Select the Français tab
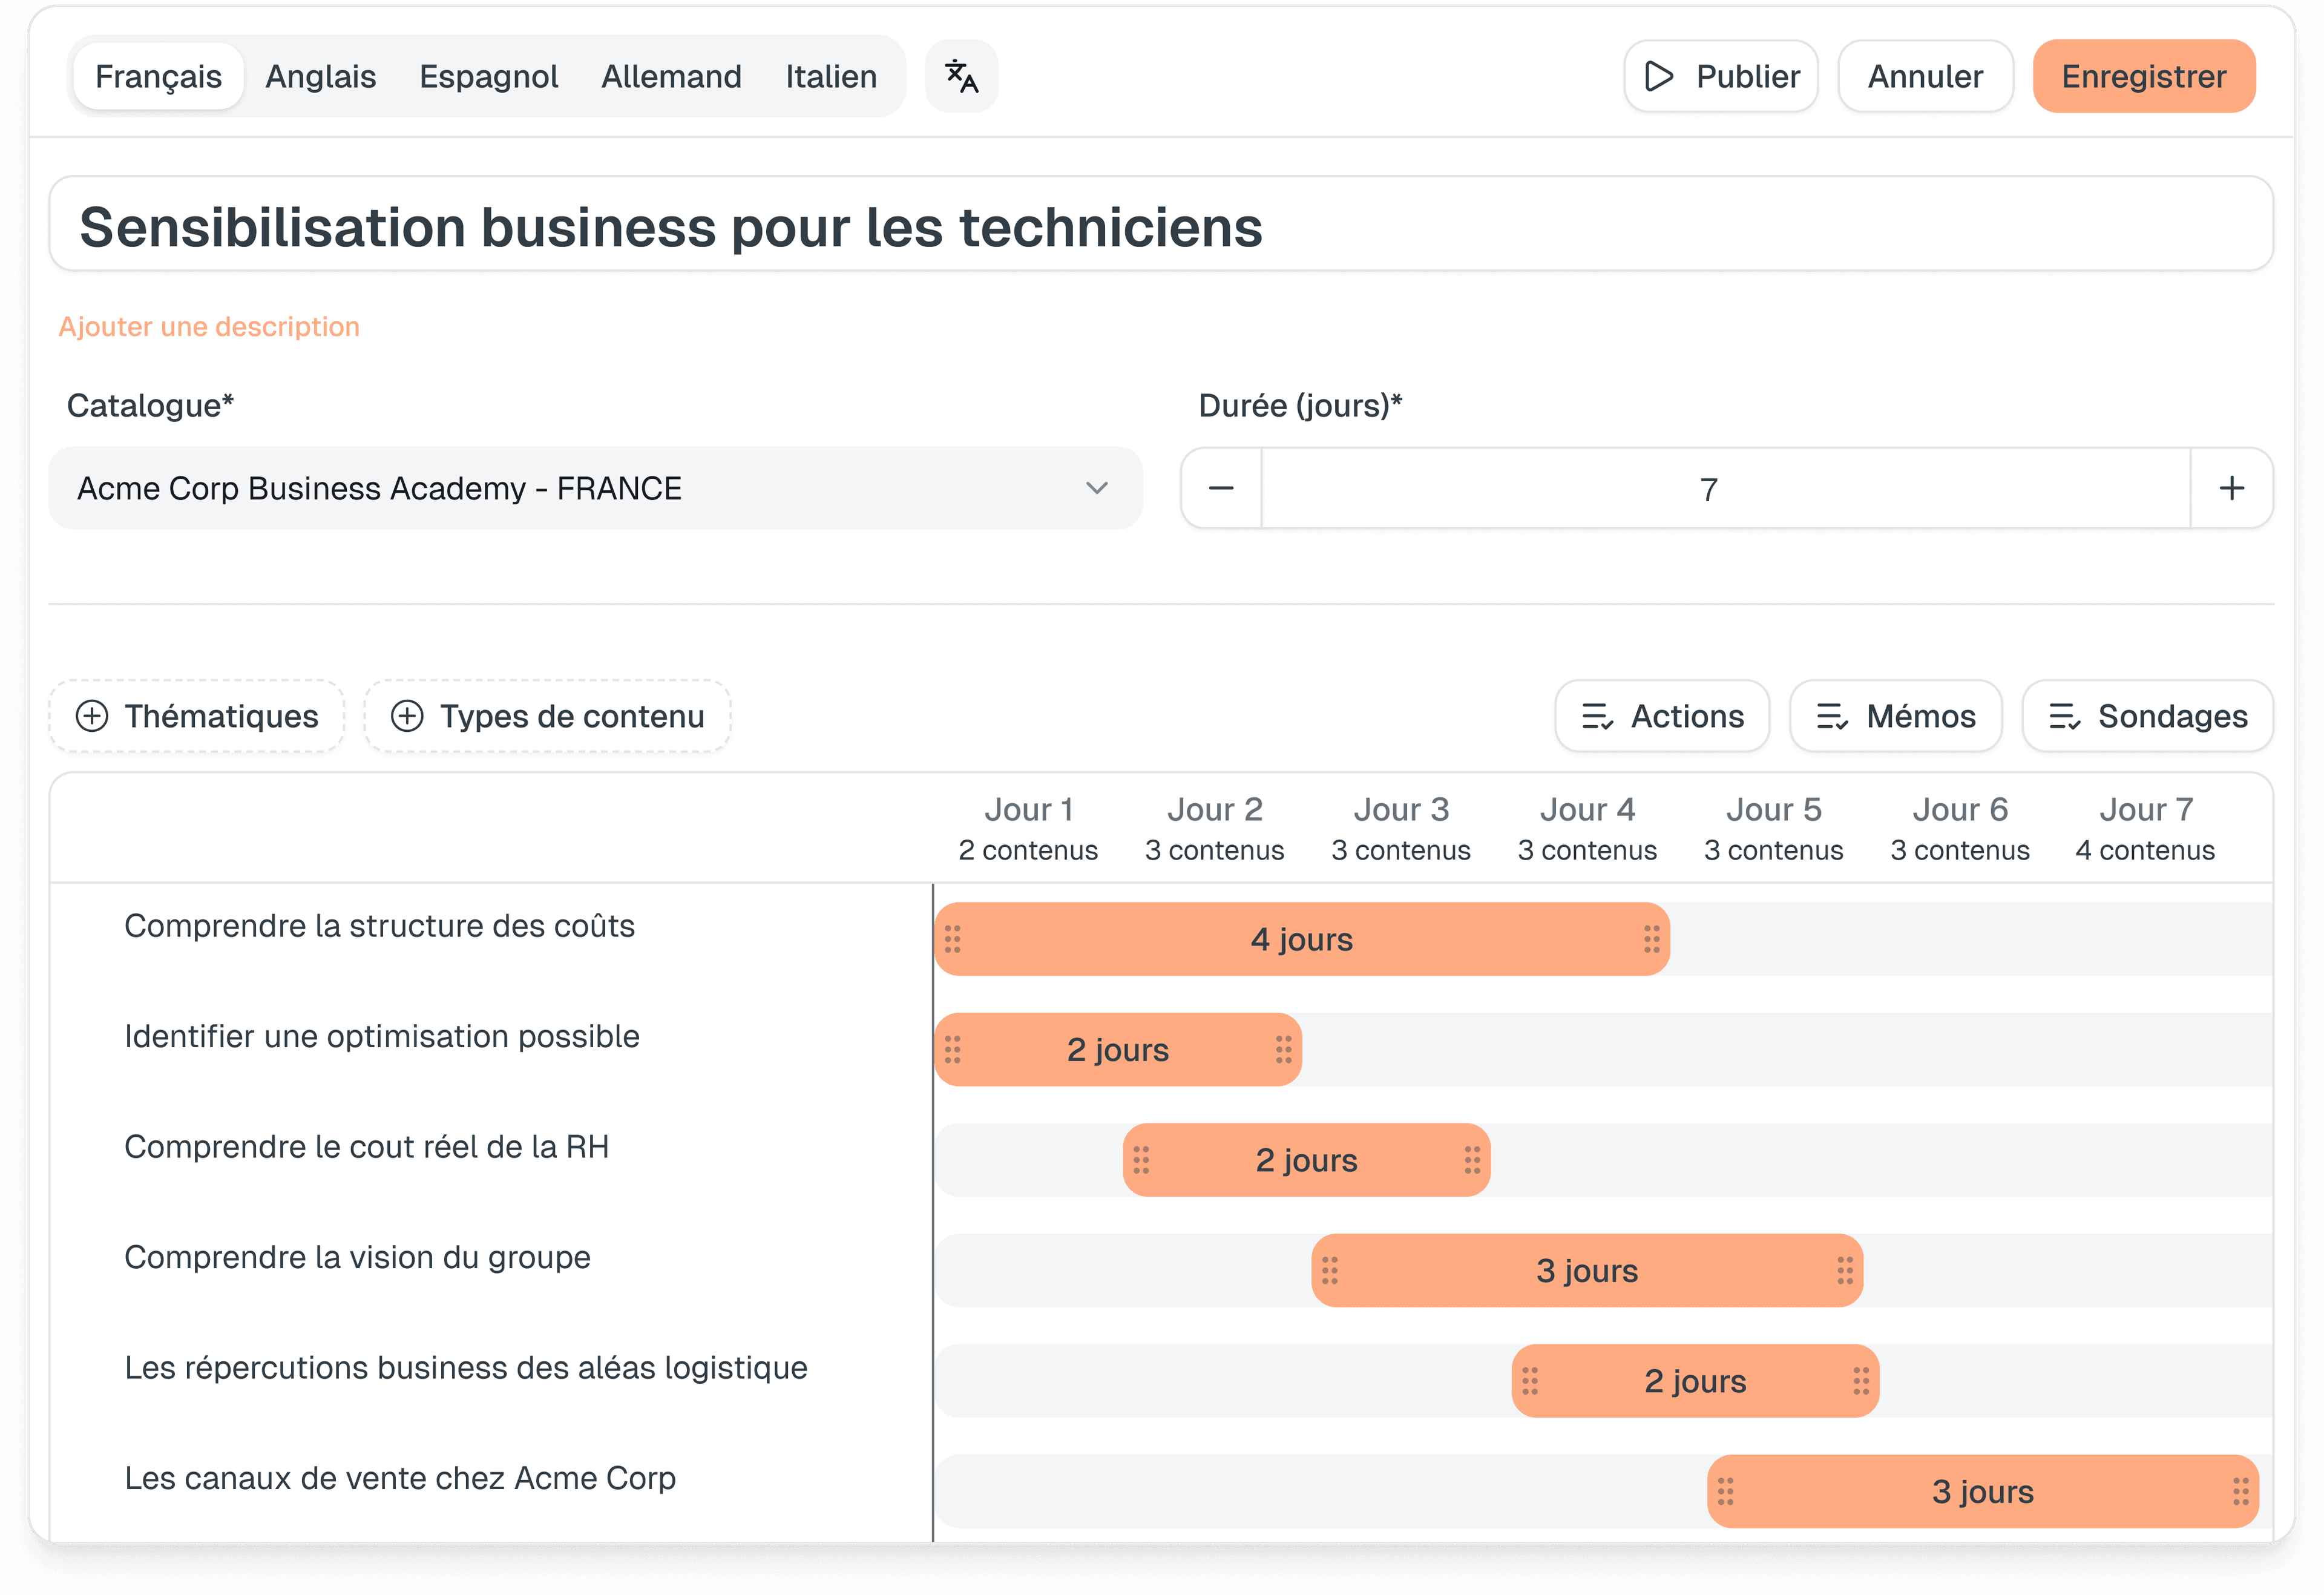The image size is (2324, 1595). (157, 76)
